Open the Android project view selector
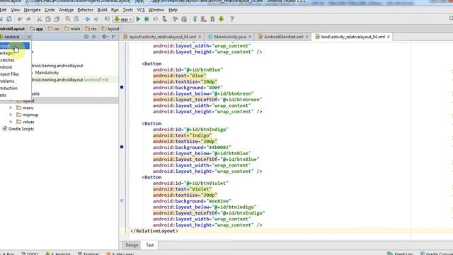The height and width of the screenshot is (255, 453). click(x=16, y=37)
